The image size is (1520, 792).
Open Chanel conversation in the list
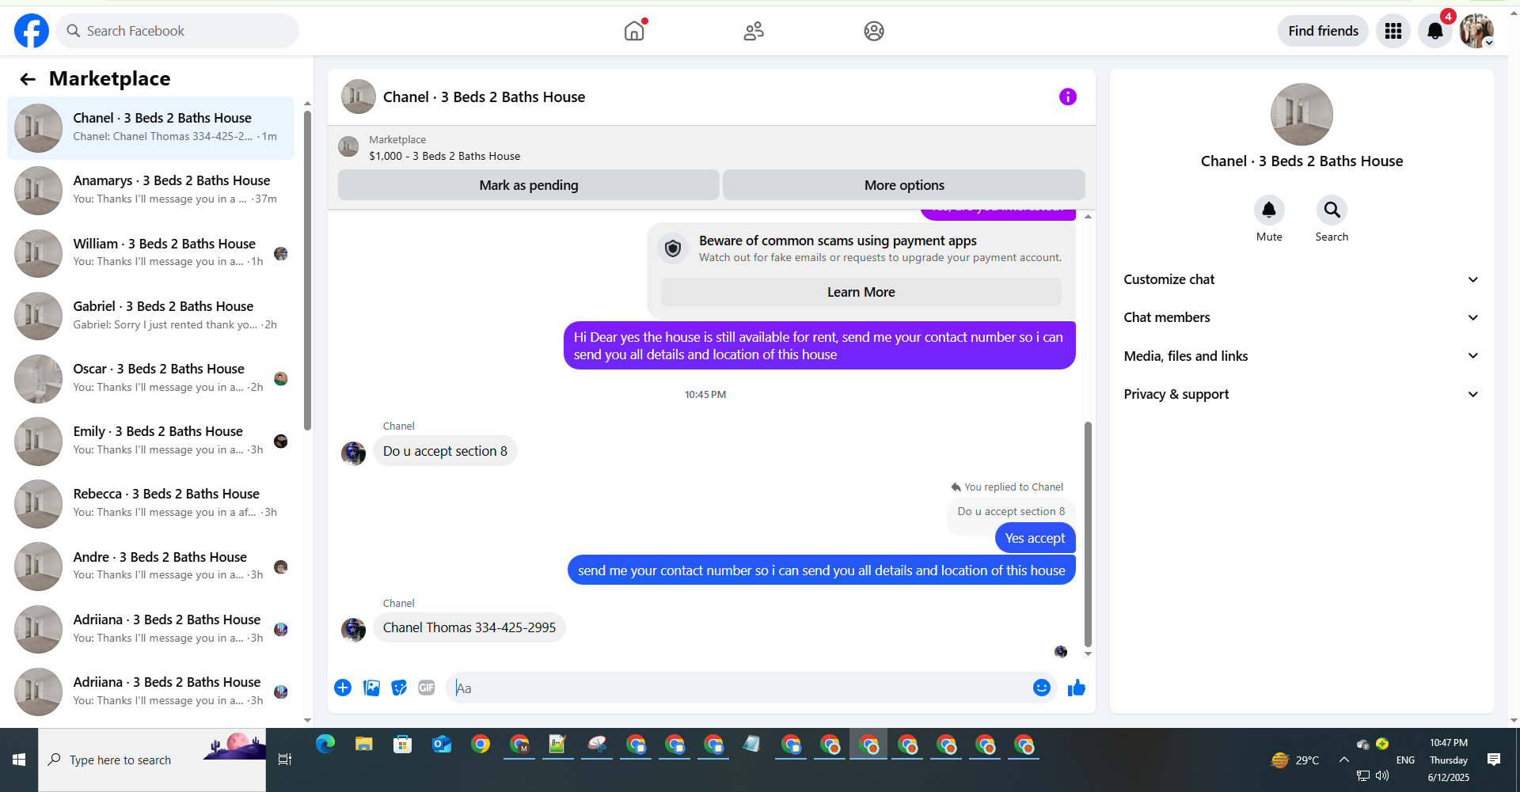tap(151, 128)
